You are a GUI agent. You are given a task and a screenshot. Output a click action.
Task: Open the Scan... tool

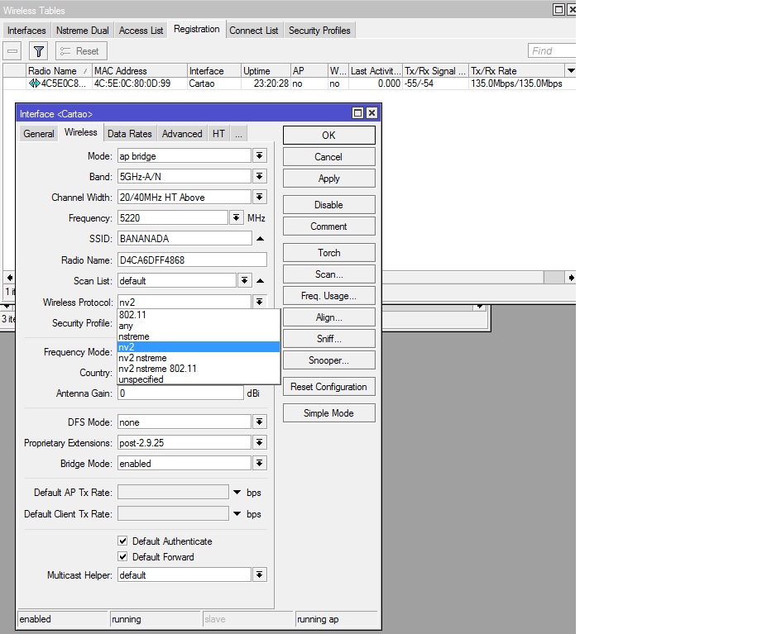328,274
